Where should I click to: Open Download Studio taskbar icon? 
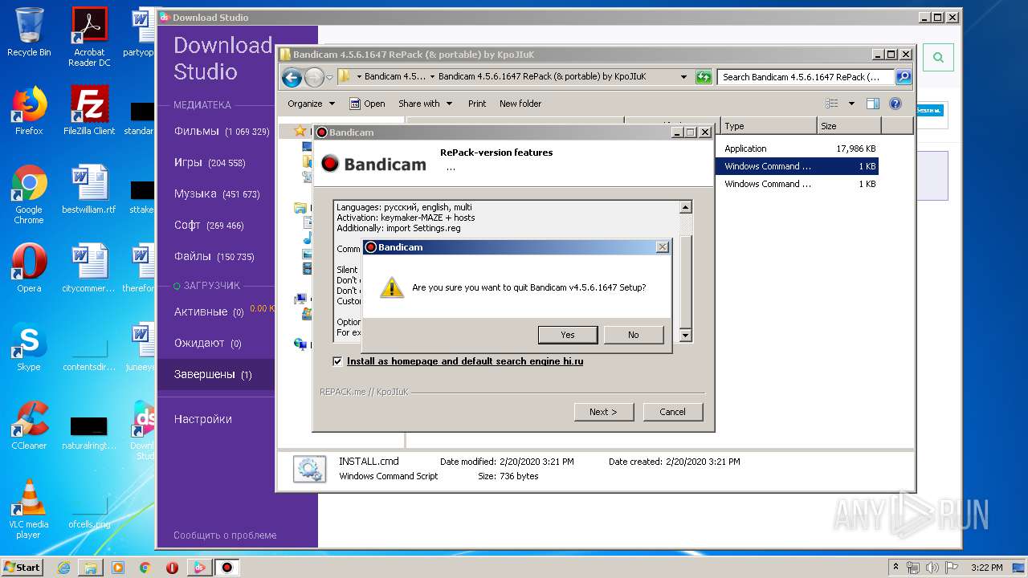(199, 568)
